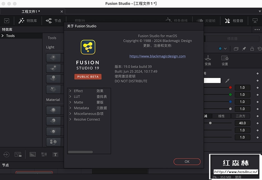Click the node group tool icon
The width and height of the screenshot is (262, 180).
pyautogui.click(x=18, y=154)
